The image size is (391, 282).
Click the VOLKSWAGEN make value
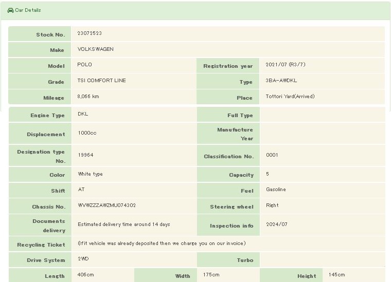[95, 49]
